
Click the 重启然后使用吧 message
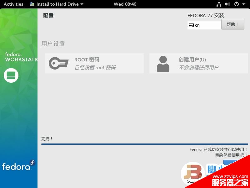coord(231,155)
